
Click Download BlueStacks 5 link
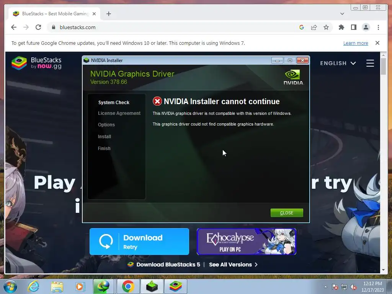(164, 265)
